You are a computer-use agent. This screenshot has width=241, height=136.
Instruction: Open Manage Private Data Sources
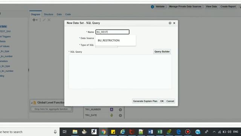185,6
